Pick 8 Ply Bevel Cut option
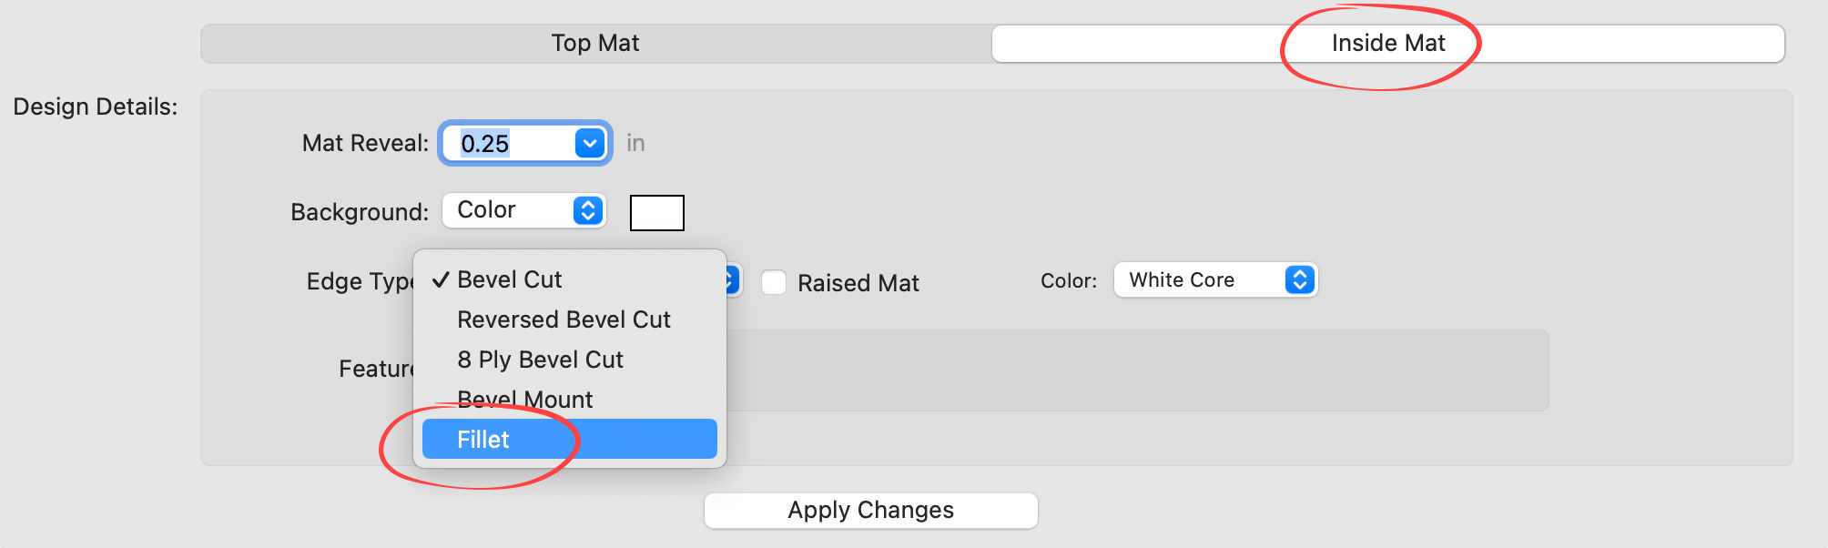Screen dimensions: 1828x548 click(x=540, y=360)
